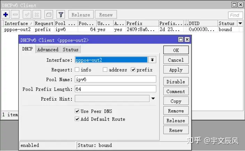Toggle Use Peer DNS checkbox
The width and height of the screenshot is (245, 151).
(x=77, y=111)
